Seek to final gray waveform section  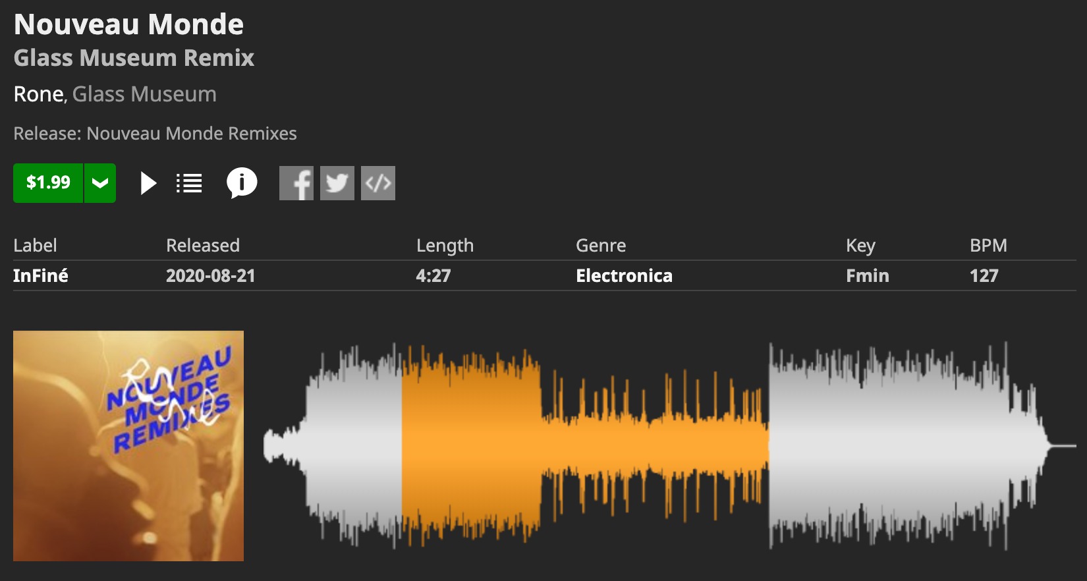(922, 446)
